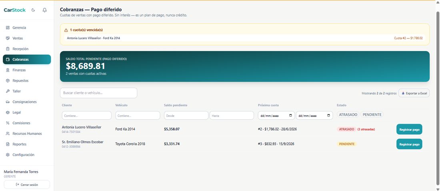Screen dimensions: 440x191
Task: Click the warning triangle in overdue alert
Action: [x=66, y=30]
